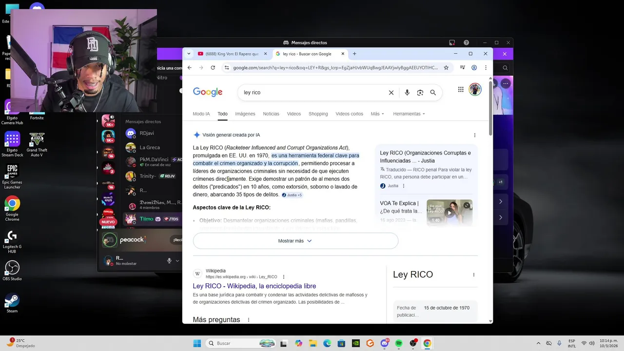Open the Steam desktop shortcut
Viewport: 624px width, 351px height.
click(x=12, y=302)
